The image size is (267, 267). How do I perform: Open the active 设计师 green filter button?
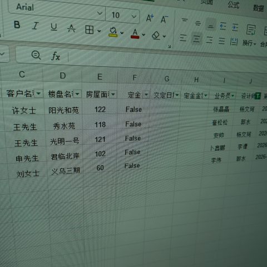(258, 96)
